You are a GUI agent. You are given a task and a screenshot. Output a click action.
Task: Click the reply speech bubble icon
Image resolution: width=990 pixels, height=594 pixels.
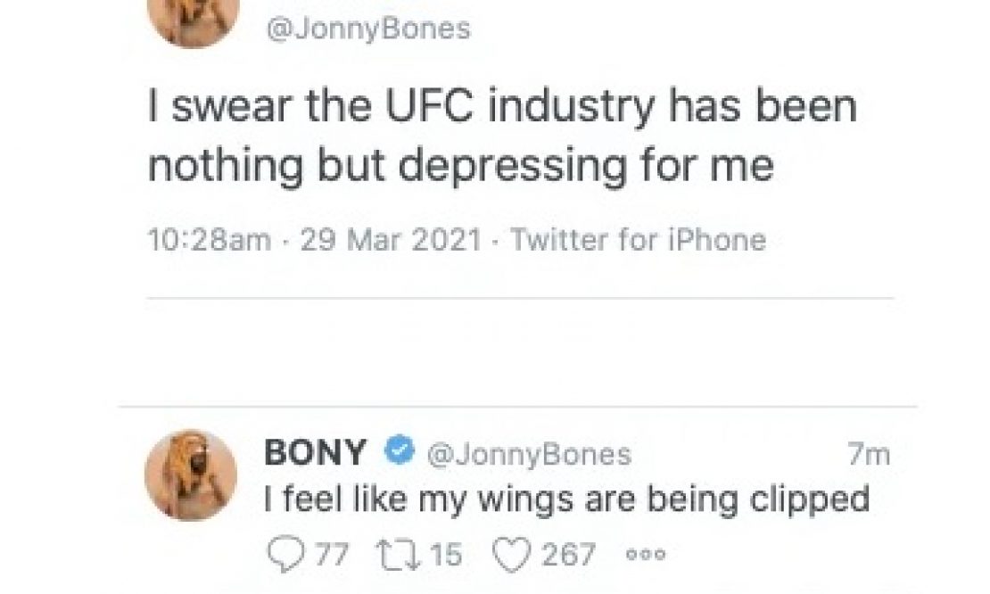[287, 554]
